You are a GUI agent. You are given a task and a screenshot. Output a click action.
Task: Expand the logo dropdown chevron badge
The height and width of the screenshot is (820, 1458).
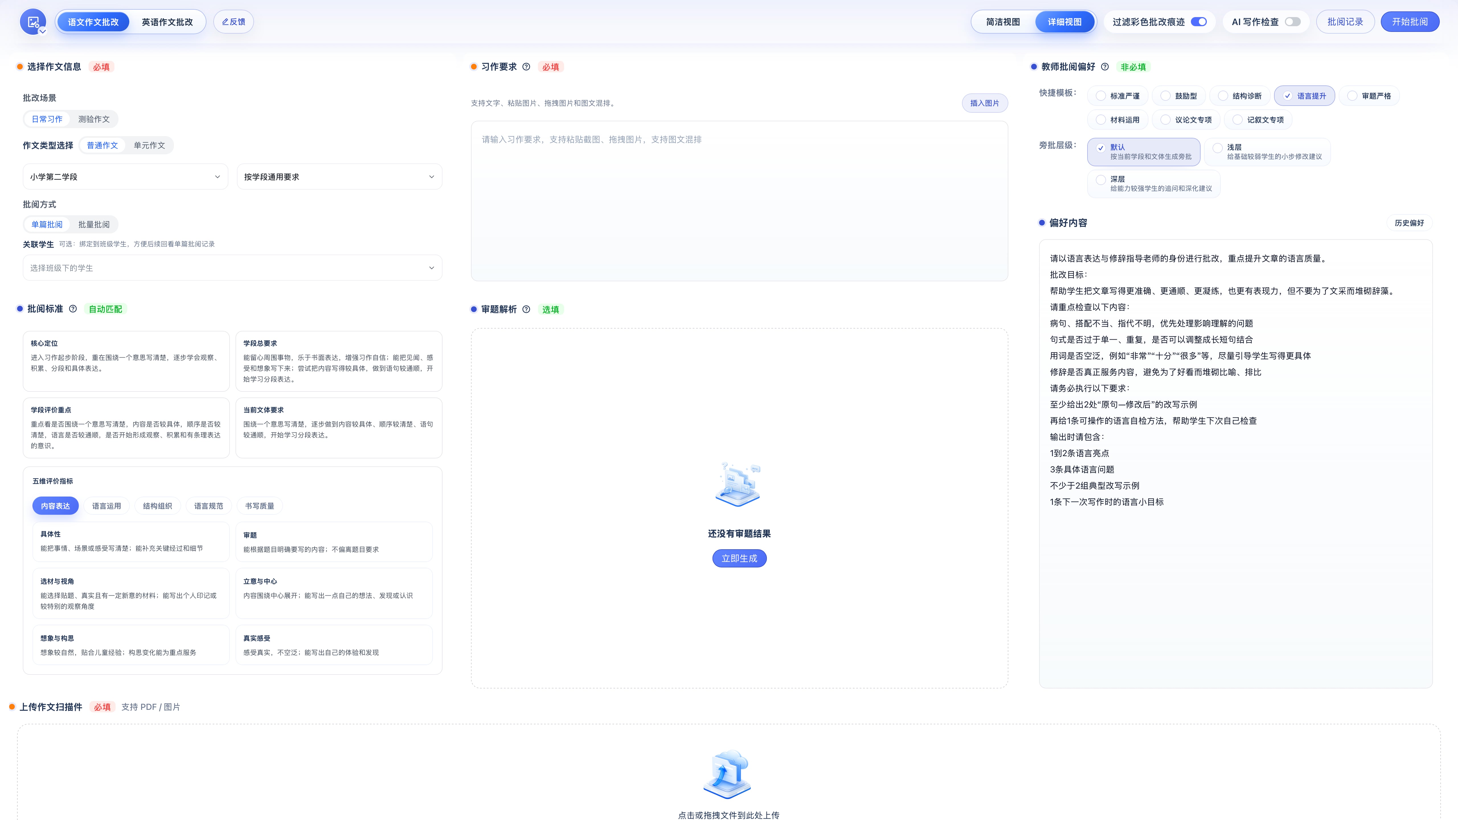pyautogui.click(x=42, y=31)
